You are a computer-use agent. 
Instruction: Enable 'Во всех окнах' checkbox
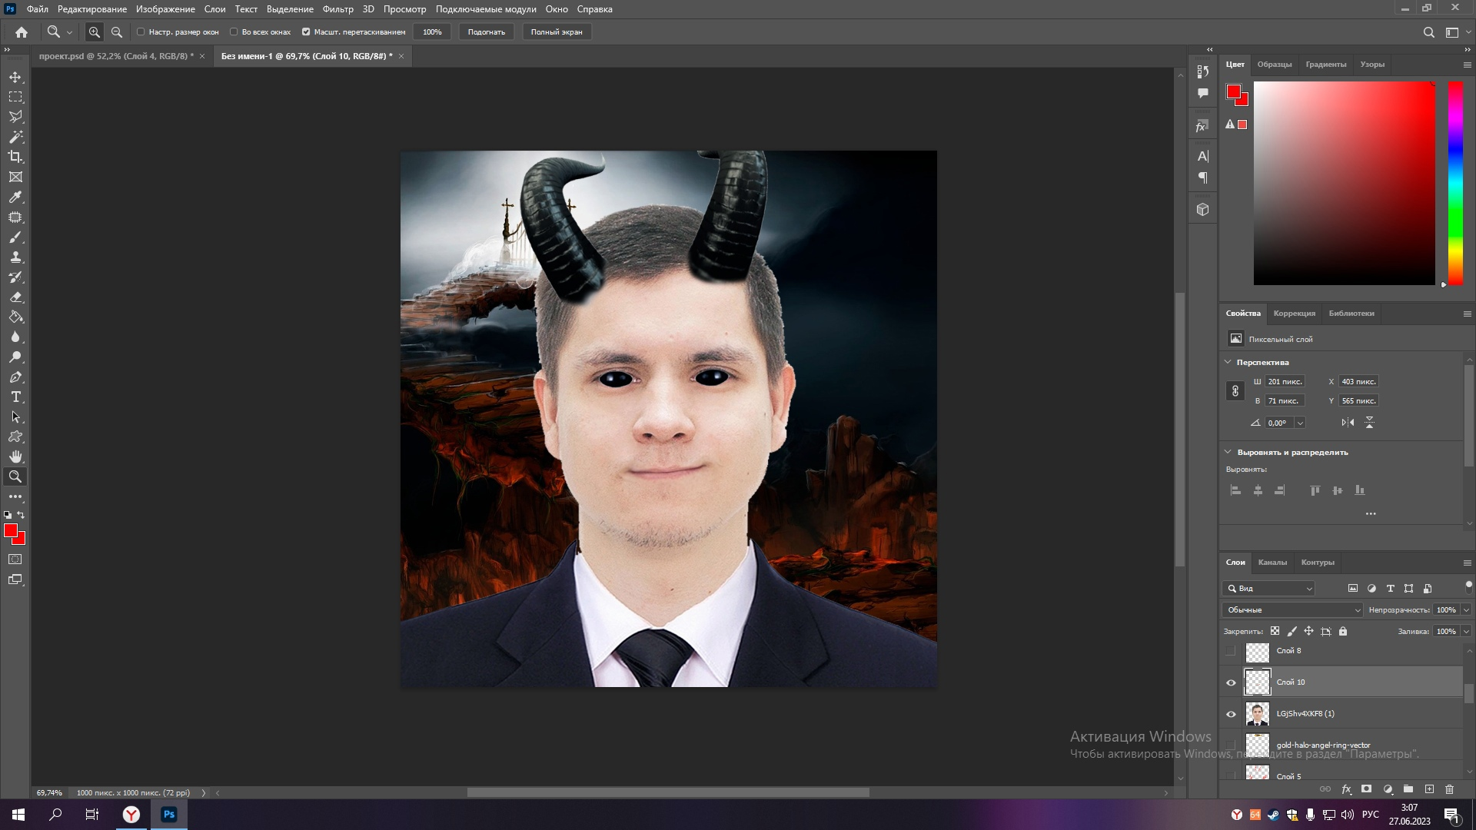[234, 32]
